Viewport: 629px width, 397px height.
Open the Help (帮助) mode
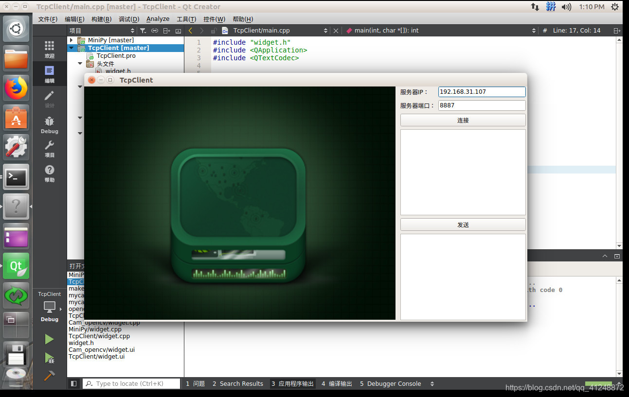[x=49, y=173]
